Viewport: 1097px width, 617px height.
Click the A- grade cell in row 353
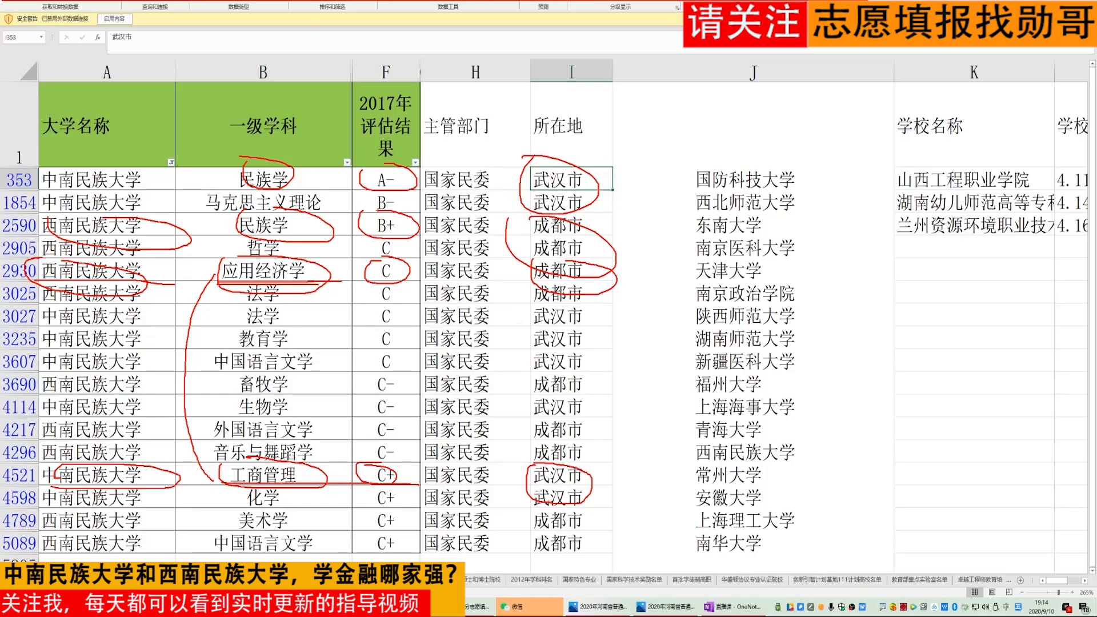point(386,179)
